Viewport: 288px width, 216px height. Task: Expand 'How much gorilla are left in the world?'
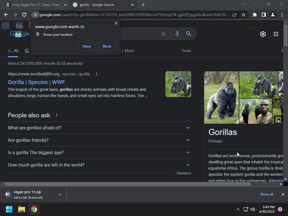(x=99, y=165)
